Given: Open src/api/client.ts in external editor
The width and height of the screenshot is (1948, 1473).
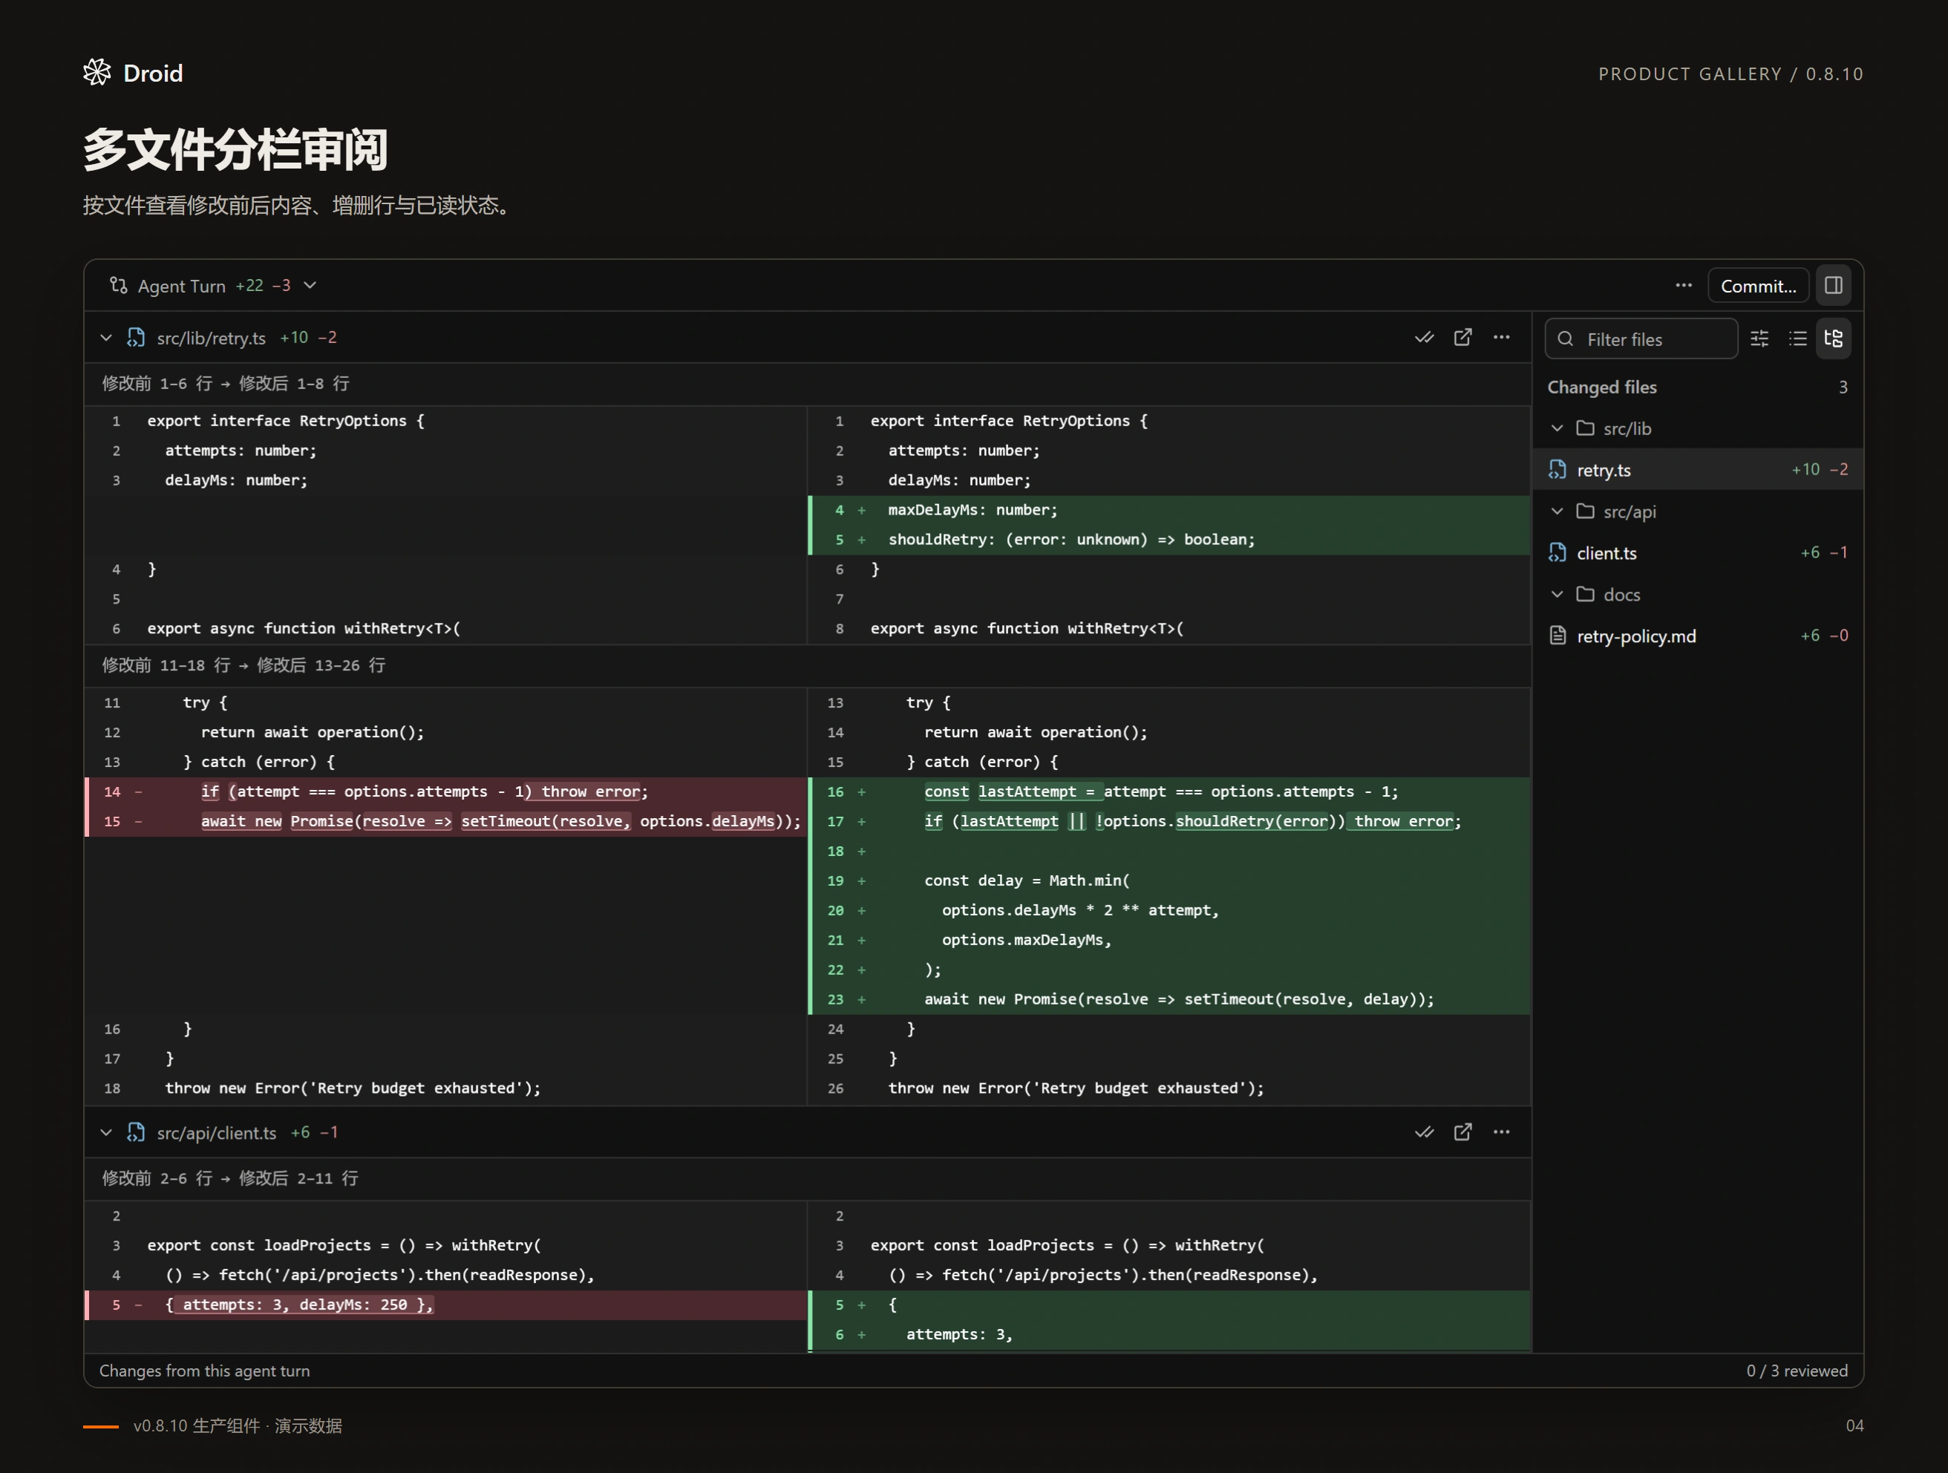Looking at the screenshot, I should [1462, 1132].
